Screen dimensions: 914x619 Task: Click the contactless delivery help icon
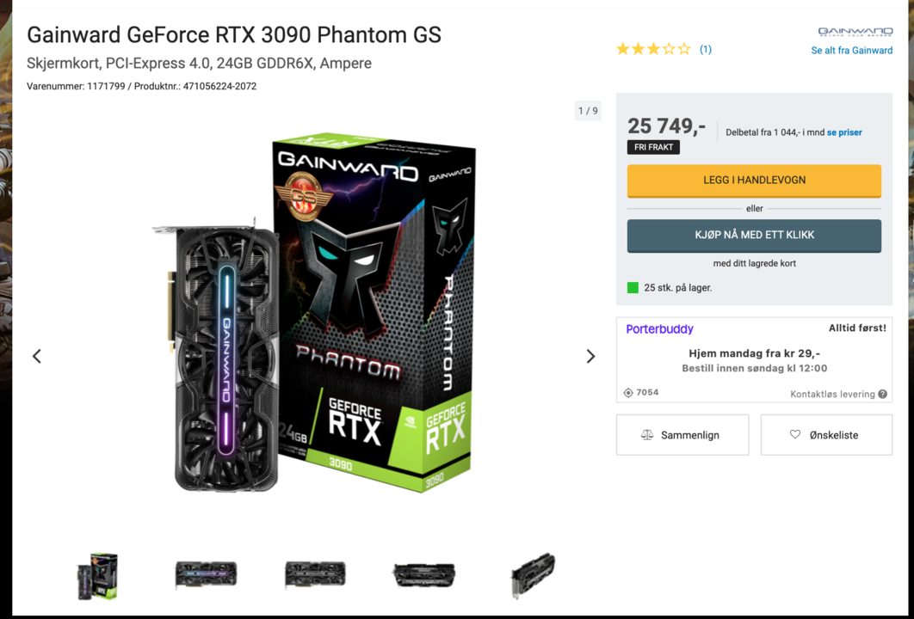pos(882,394)
